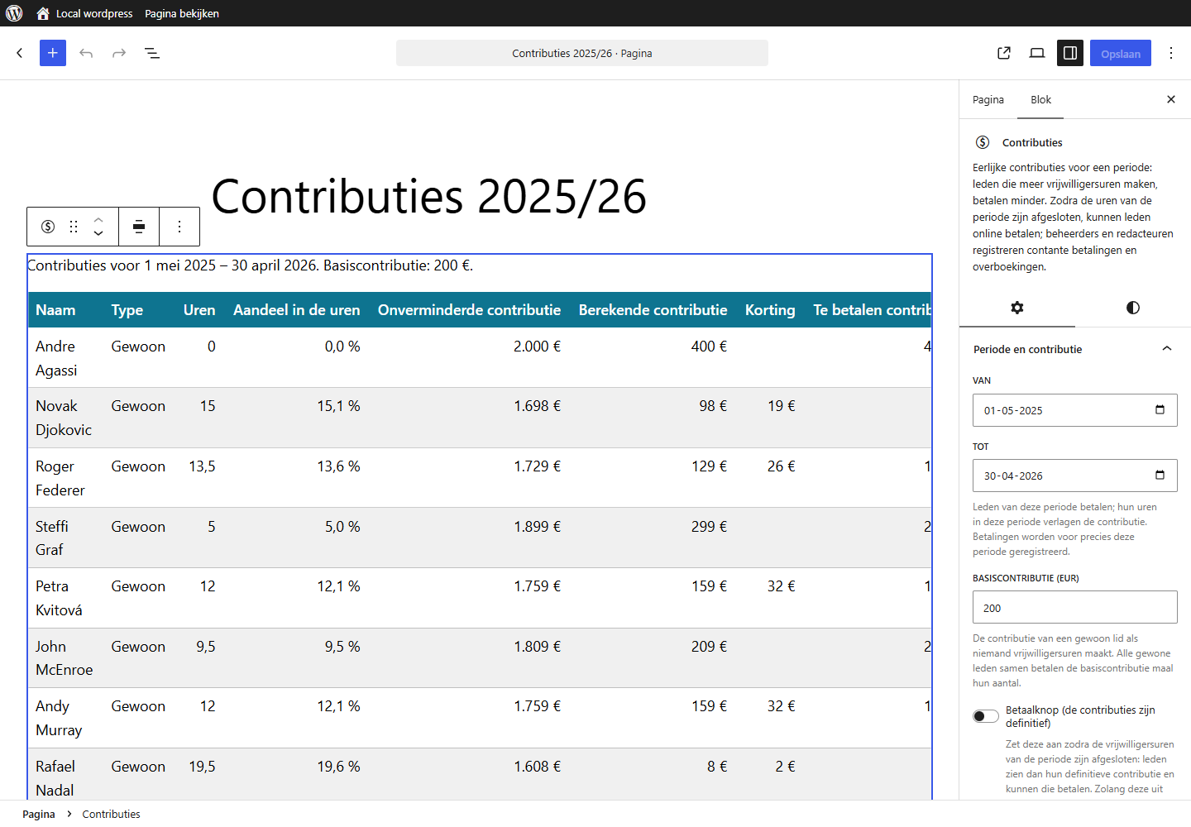Click the home icon beside Local wordpress
The width and height of the screenshot is (1191, 827).
click(43, 13)
